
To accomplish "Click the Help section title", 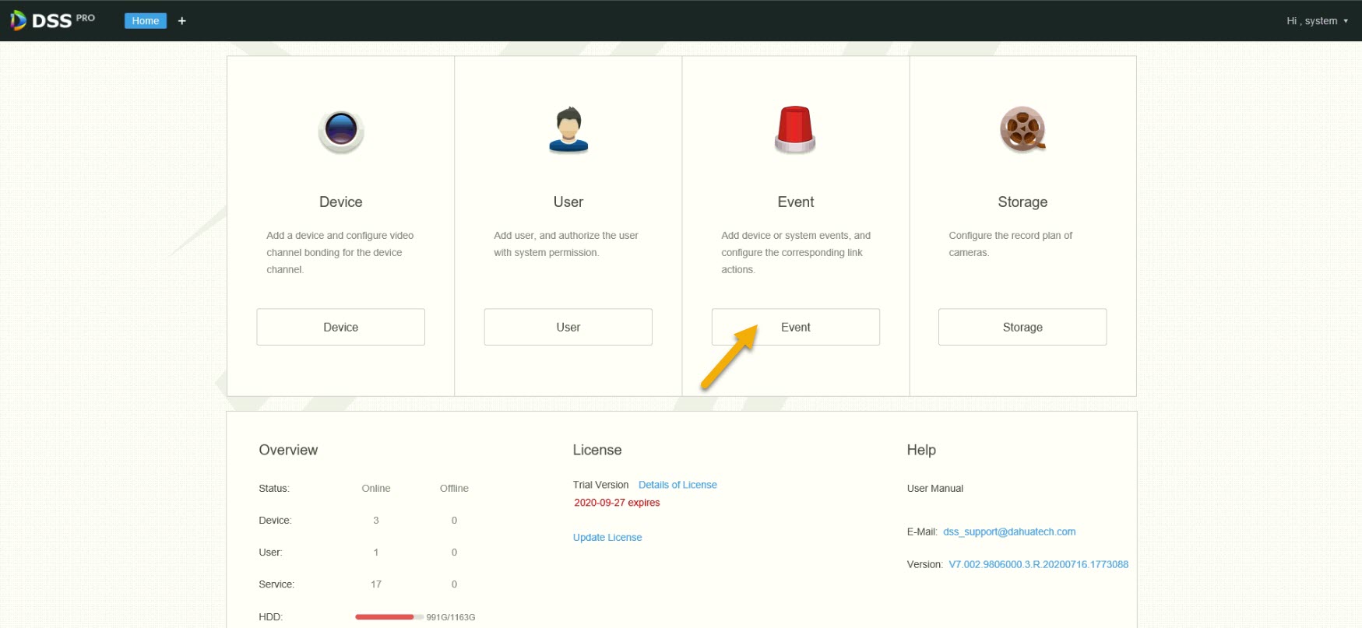I will click(921, 450).
